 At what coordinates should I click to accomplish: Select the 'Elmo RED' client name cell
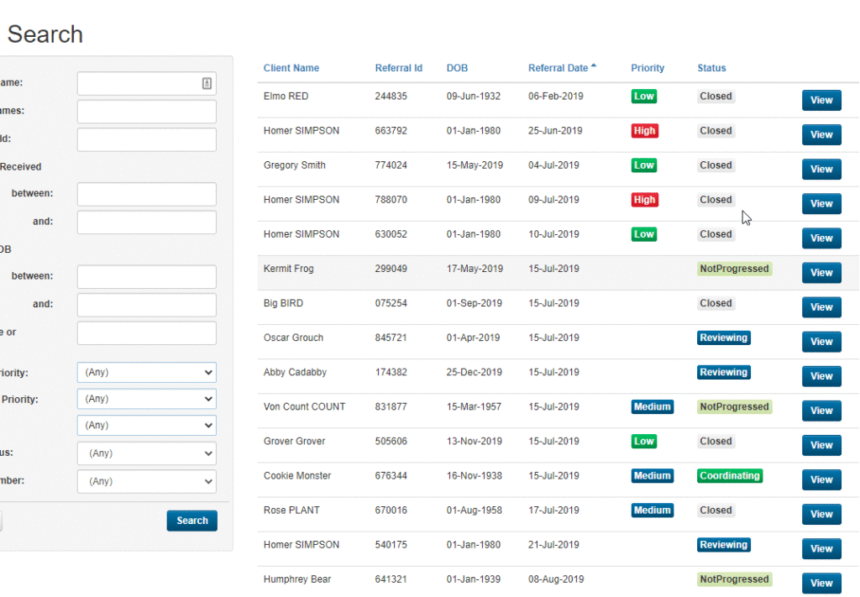(x=286, y=97)
